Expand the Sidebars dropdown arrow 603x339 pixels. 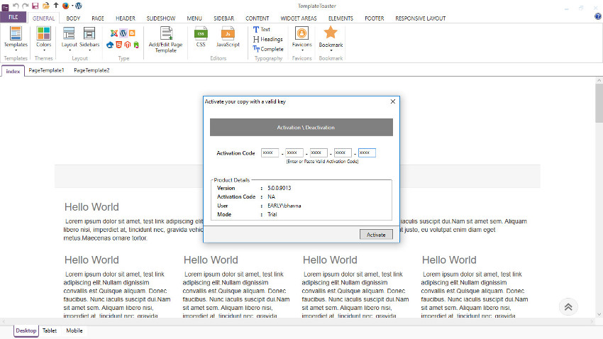(x=89, y=50)
